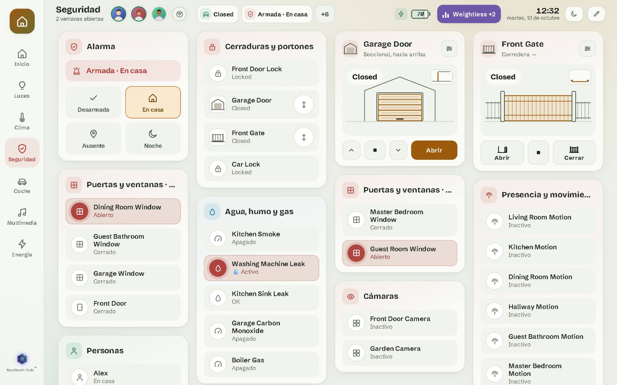This screenshot has height=385, width=617.
Task: Set alarm mode to Desarmada
Action: point(93,102)
